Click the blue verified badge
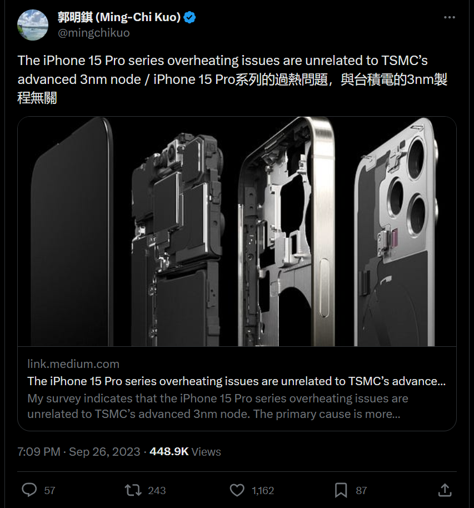474x508 pixels. [x=190, y=17]
